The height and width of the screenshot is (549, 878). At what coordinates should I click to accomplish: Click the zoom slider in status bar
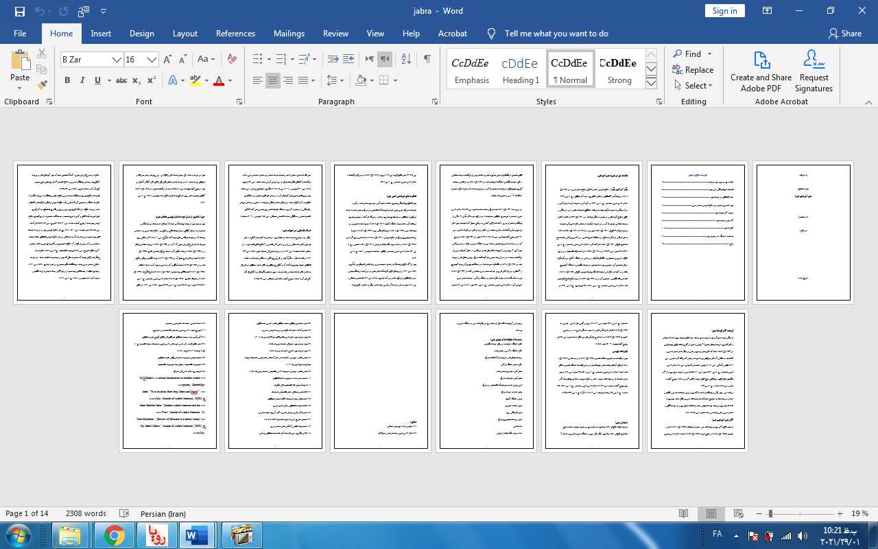[x=770, y=513]
